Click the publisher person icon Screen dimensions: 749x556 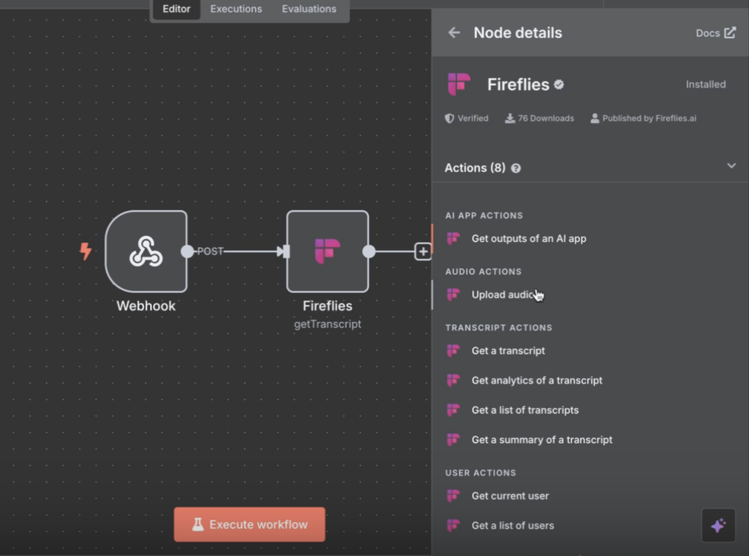tap(595, 118)
